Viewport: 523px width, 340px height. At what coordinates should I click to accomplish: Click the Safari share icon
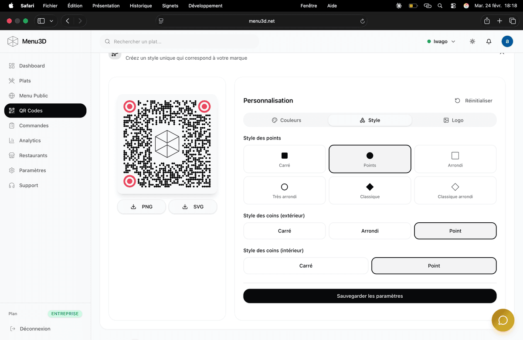coord(487,21)
